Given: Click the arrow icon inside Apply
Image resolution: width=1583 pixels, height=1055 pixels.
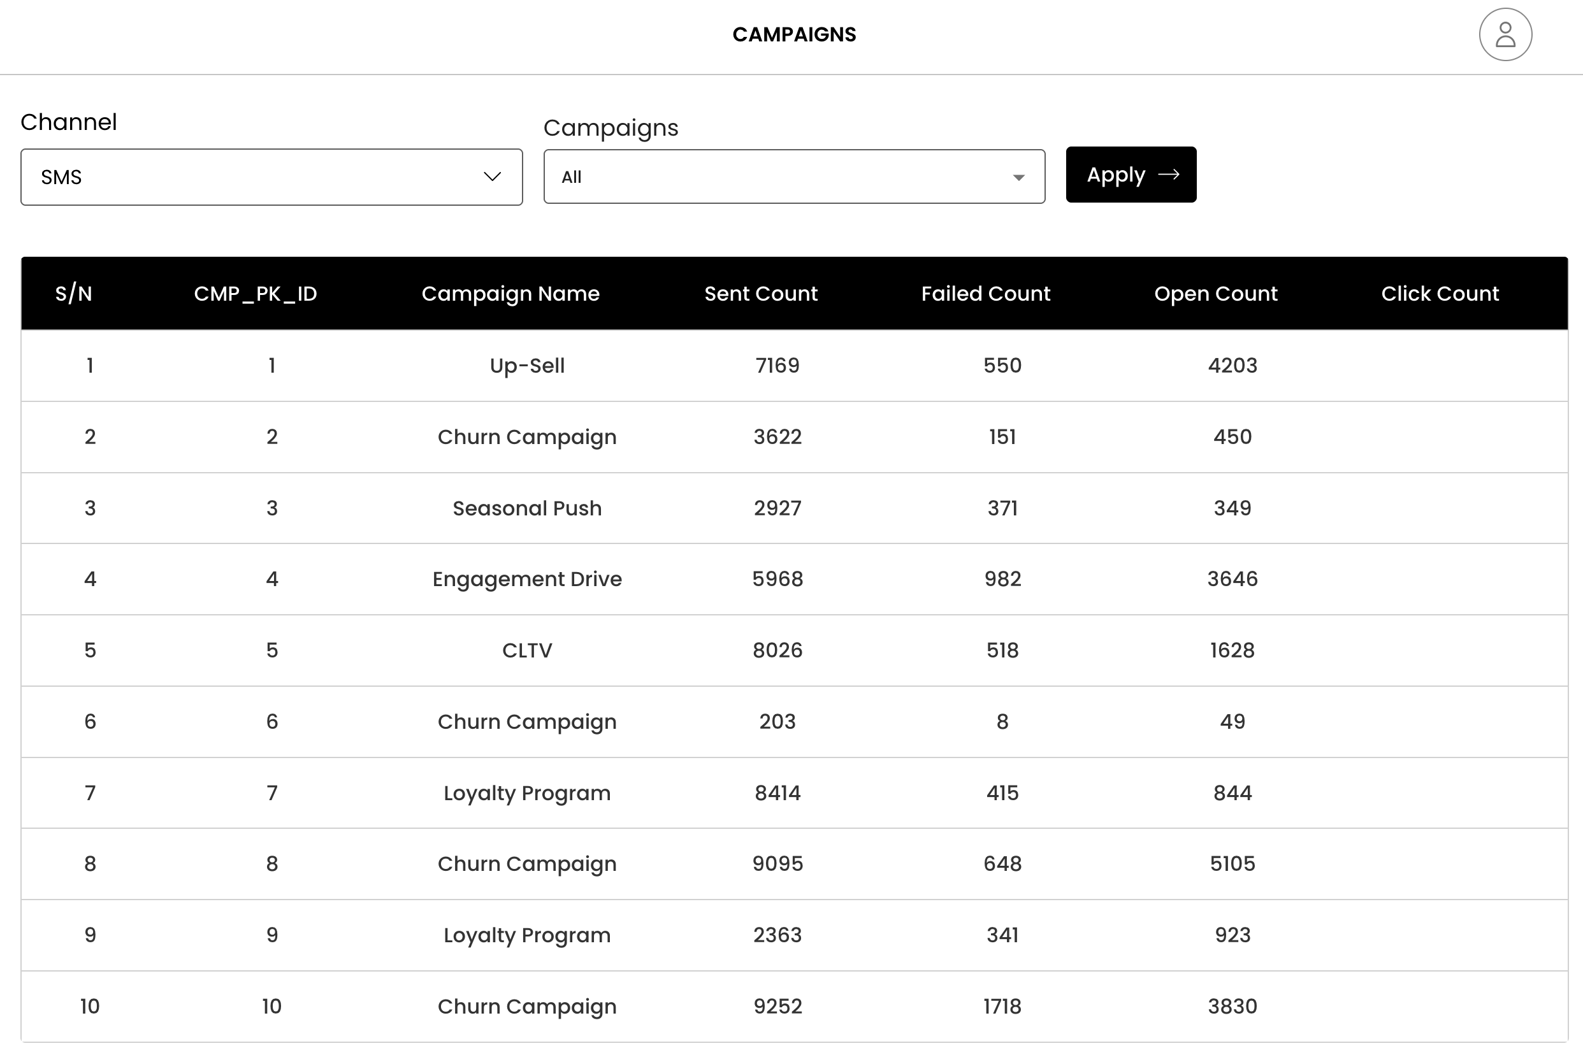Looking at the screenshot, I should [1168, 175].
